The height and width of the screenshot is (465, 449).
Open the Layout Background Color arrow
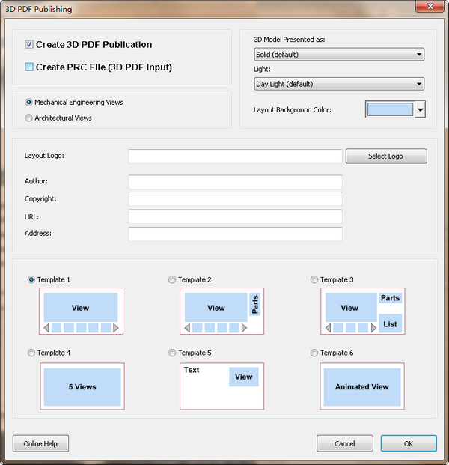click(x=421, y=109)
